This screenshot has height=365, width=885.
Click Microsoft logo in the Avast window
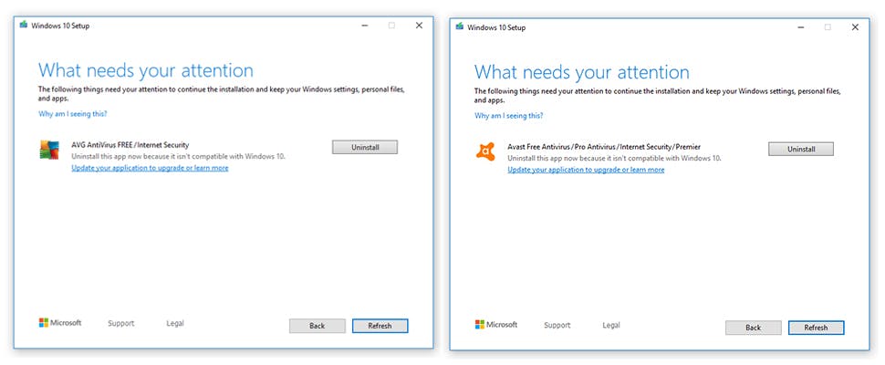(x=496, y=324)
